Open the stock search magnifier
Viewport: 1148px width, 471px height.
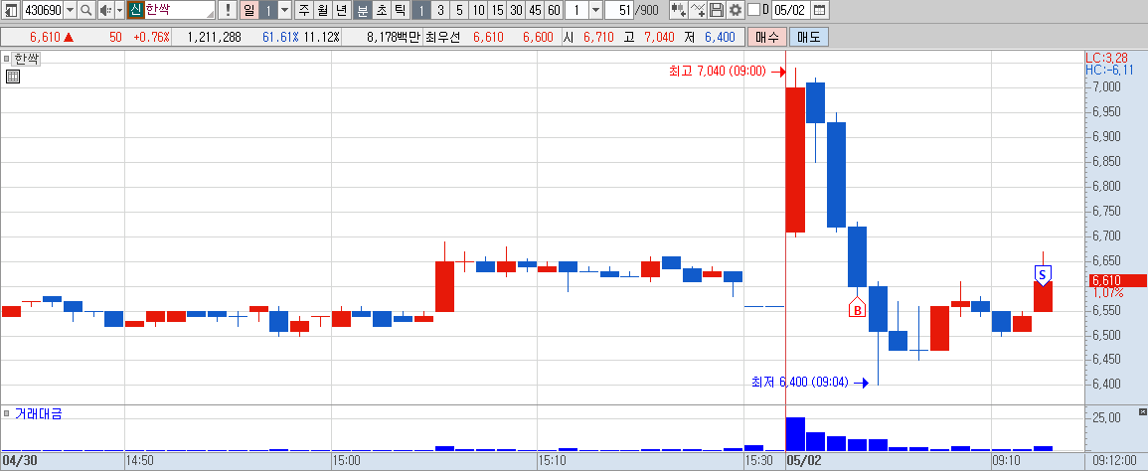pyautogui.click(x=86, y=10)
